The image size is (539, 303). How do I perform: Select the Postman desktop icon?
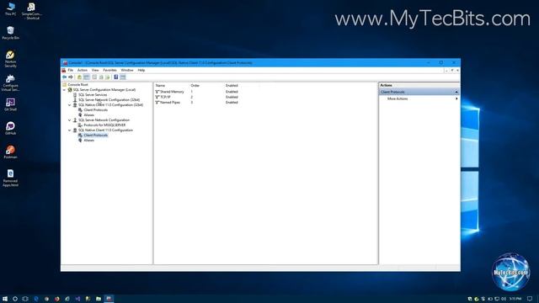[10, 151]
